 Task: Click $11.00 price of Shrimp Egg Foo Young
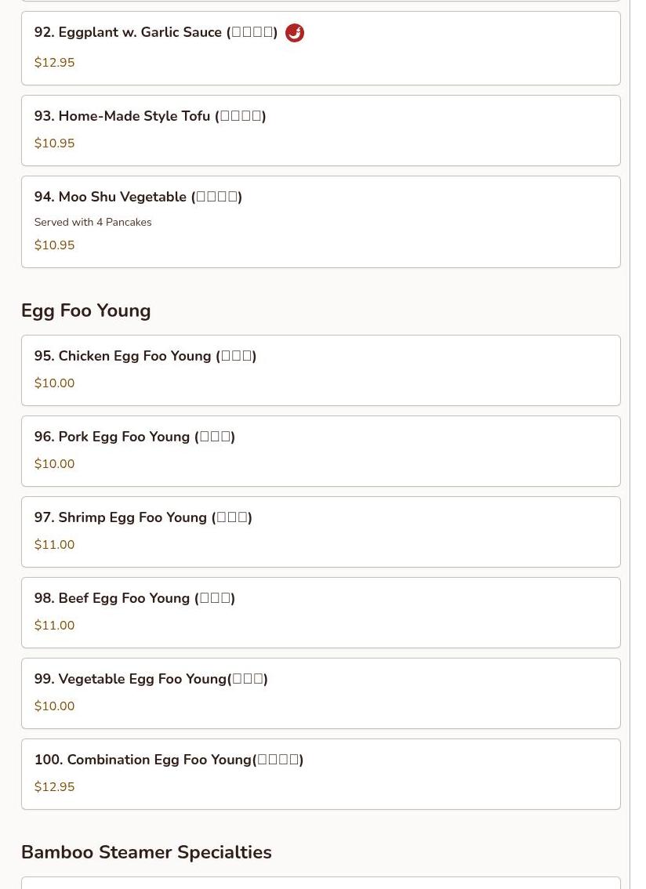point(54,544)
